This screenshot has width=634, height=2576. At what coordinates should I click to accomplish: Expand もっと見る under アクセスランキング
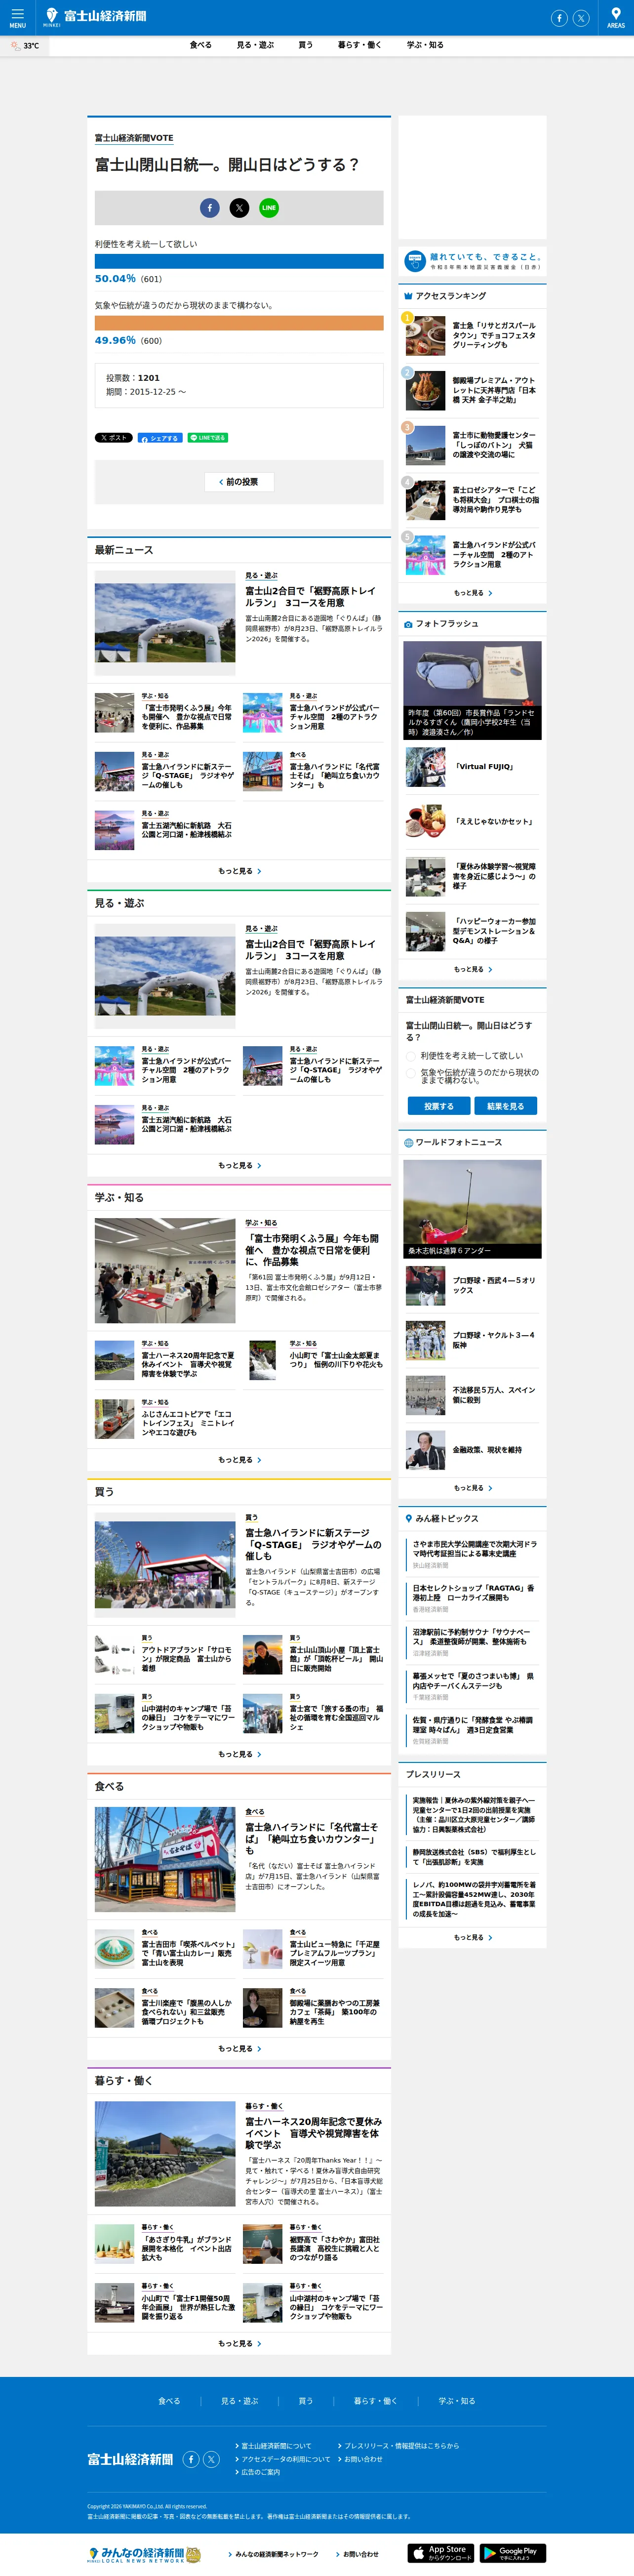point(473,593)
